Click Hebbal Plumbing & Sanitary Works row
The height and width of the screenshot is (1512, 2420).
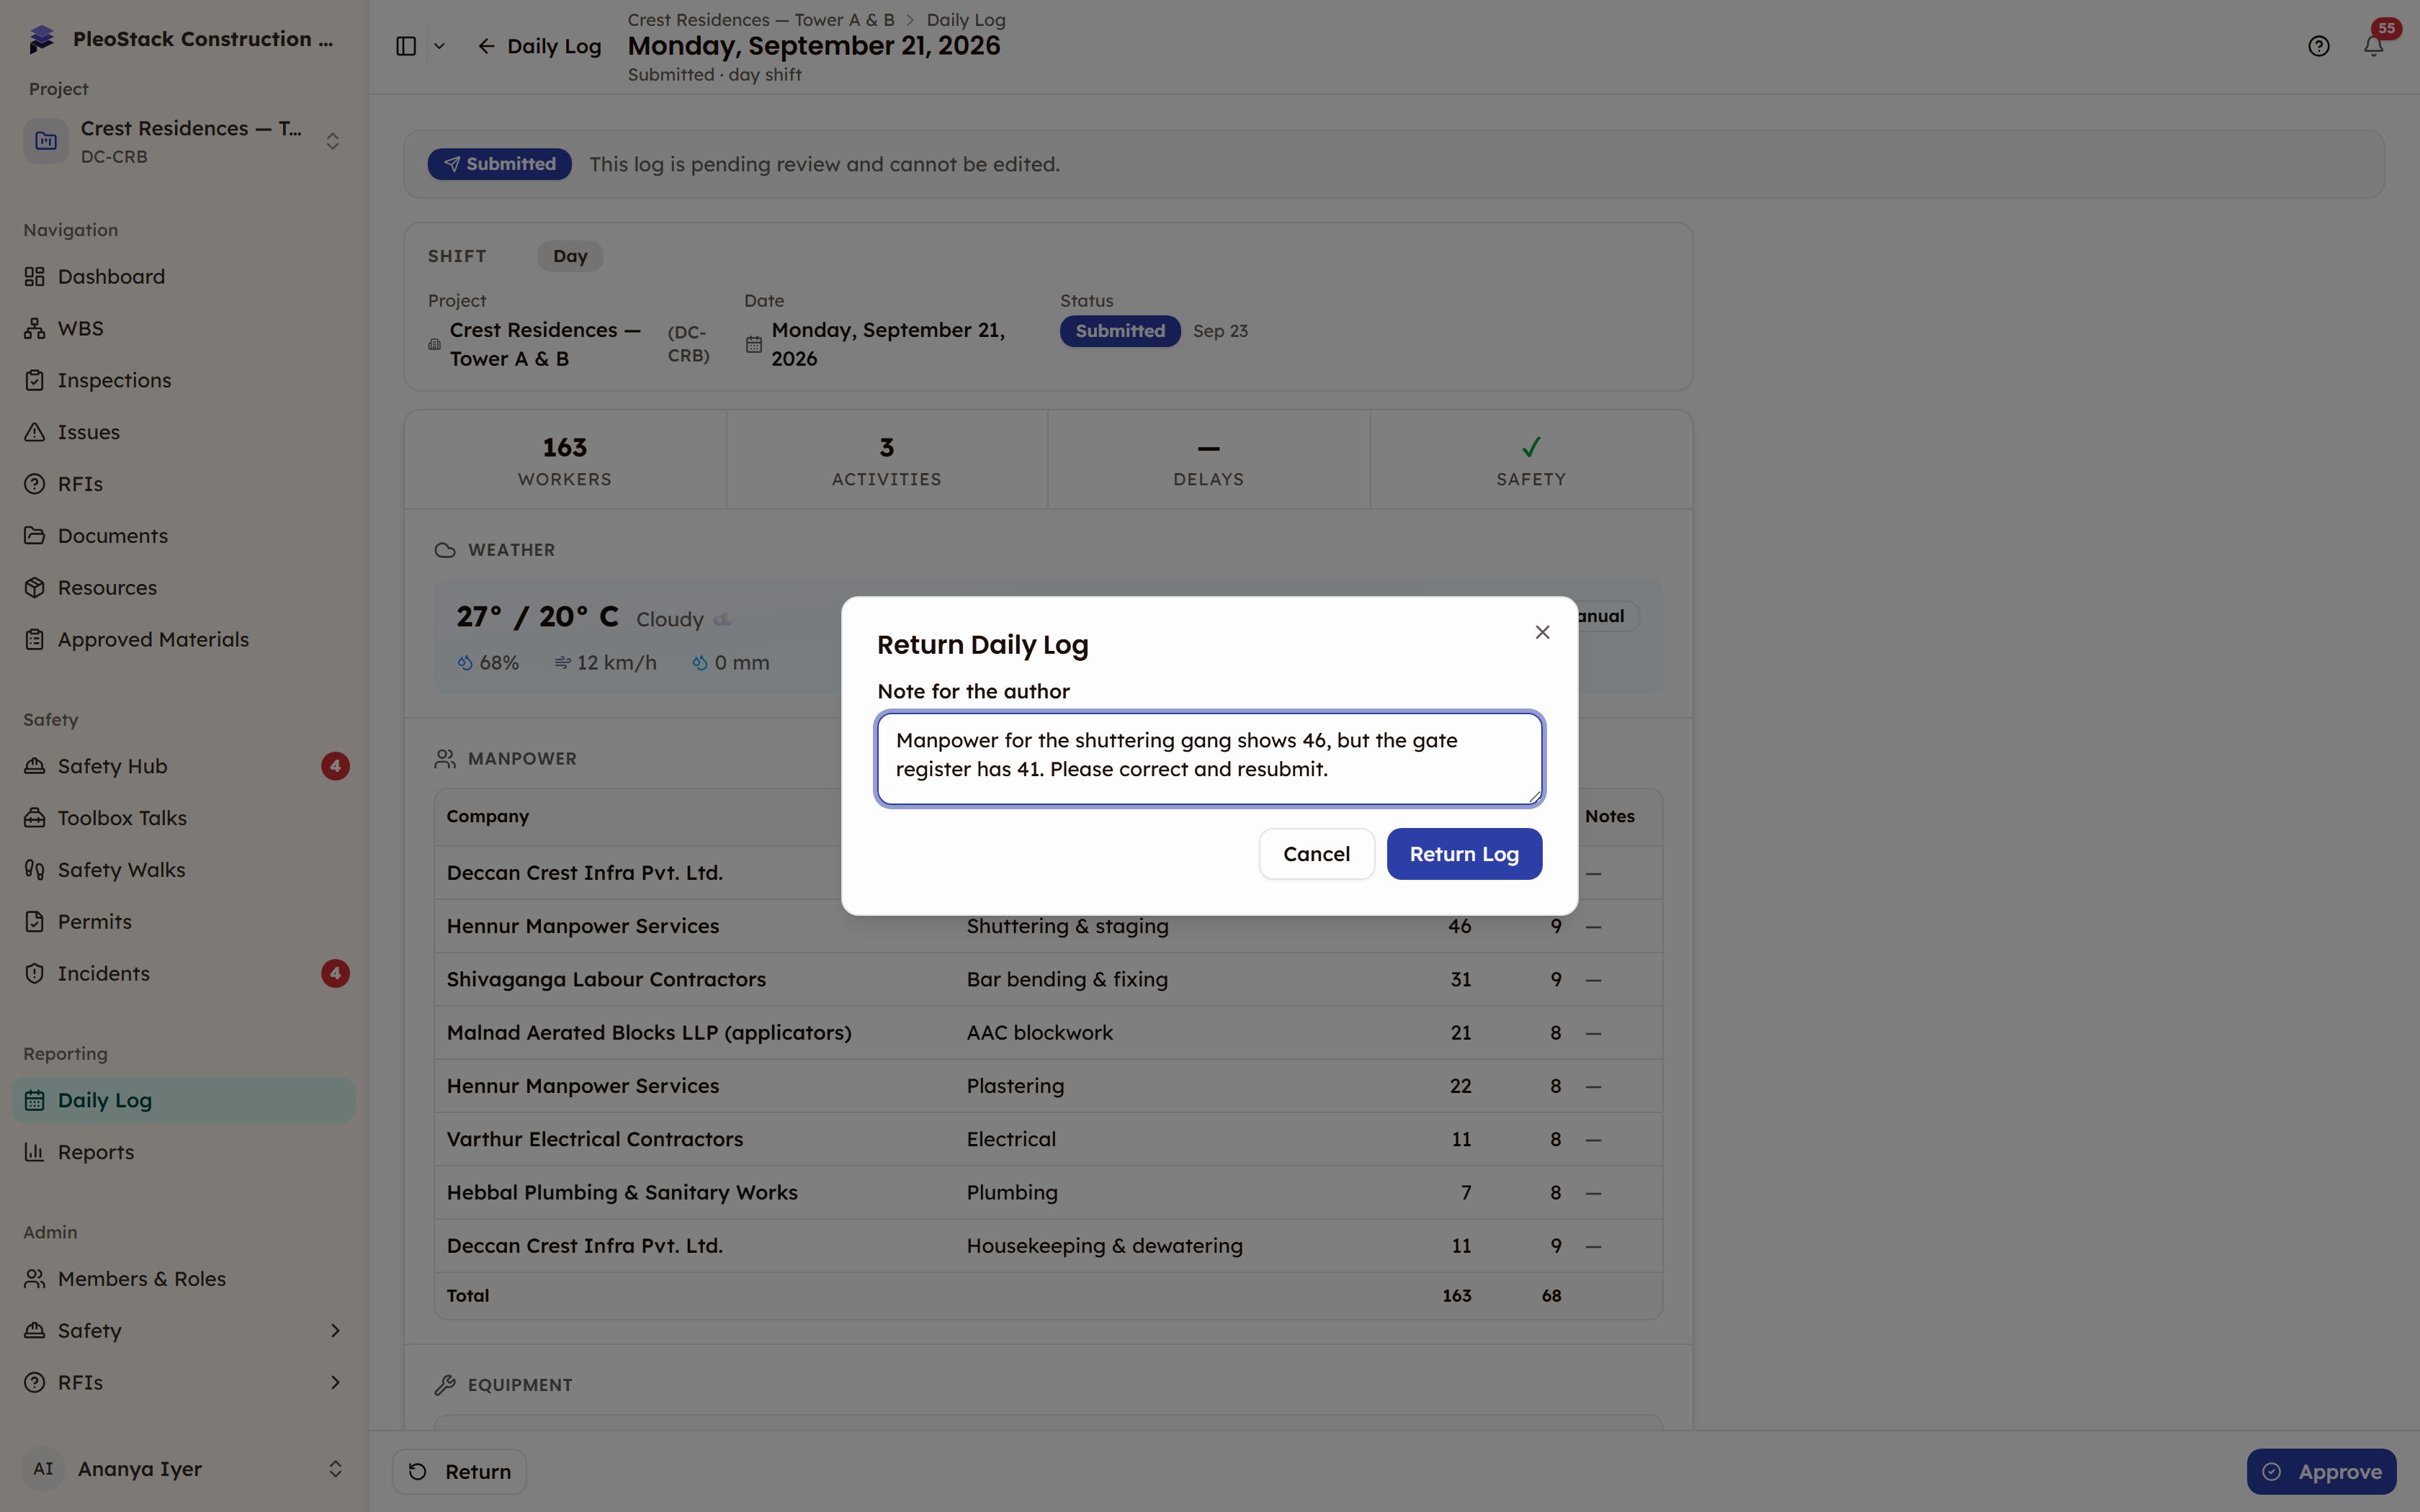coord(1048,1193)
